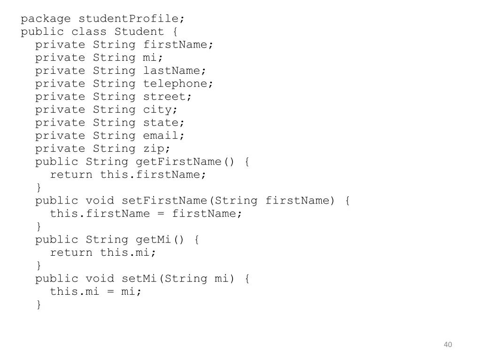Click the slide number 40
The image size is (481, 361).
[448, 345]
